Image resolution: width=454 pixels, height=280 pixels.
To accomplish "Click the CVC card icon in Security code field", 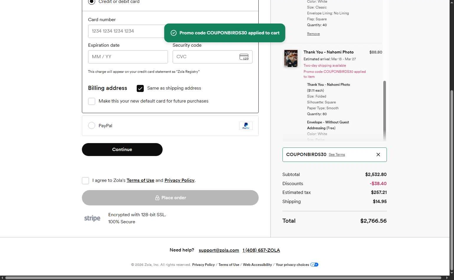I will point(244,57).
